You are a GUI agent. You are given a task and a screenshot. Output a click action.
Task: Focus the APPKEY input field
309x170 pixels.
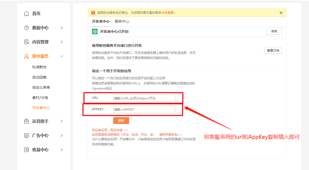[144, 110]
